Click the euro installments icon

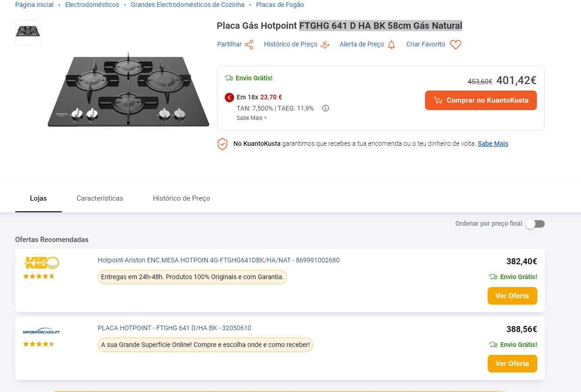(x=229, y=98)
